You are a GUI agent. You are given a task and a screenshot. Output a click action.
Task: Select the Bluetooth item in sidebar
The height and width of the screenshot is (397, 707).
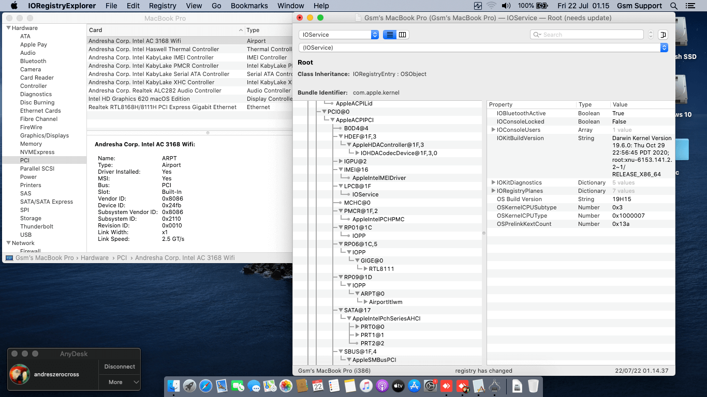pos(33,61)
